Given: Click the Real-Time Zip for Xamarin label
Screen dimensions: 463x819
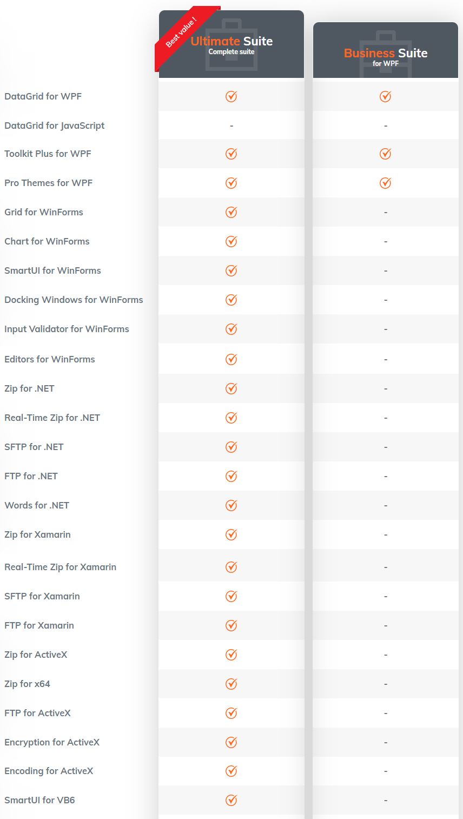Looking at the screenshot, I should coord(61,567).
